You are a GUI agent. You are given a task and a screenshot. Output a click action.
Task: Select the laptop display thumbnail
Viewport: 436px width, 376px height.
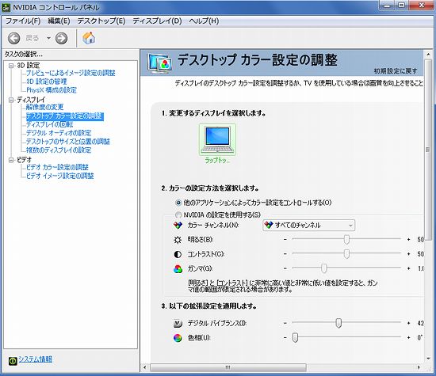[217, 139]
